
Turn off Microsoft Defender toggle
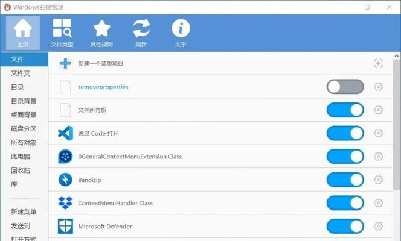pos(345,226)
